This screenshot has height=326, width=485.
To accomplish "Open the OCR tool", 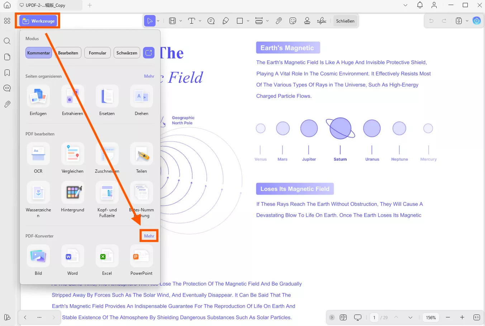I will pyautogui.click(x=38, y=154).
